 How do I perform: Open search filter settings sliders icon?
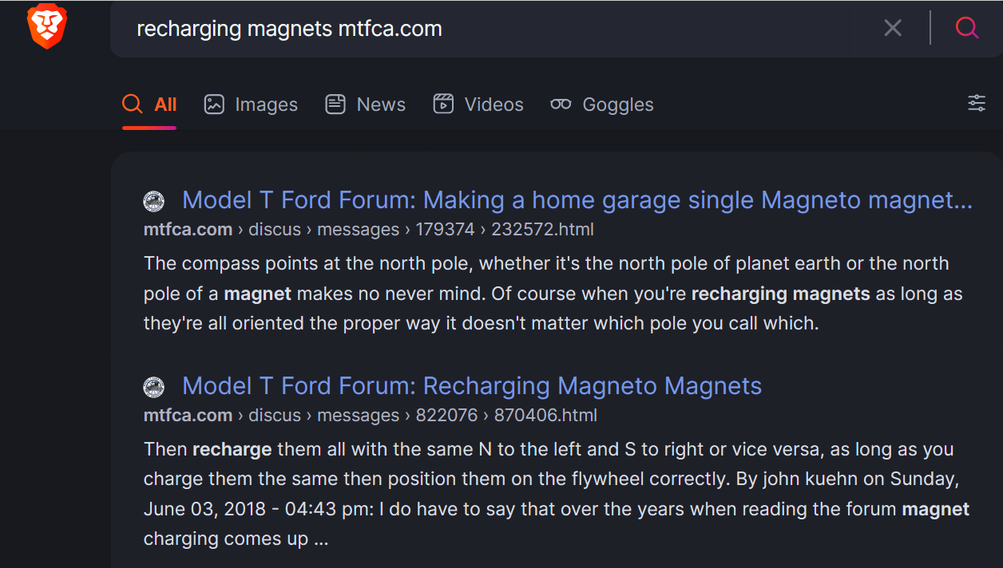click(x=976, y=103)
